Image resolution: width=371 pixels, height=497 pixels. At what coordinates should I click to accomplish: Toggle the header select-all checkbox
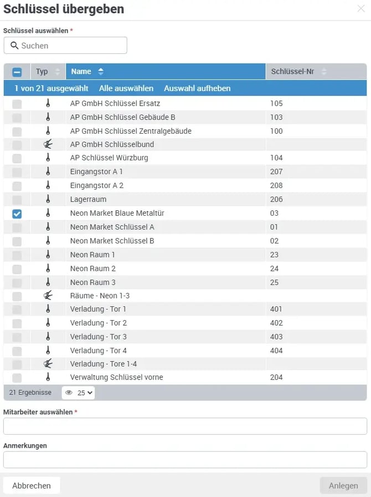tap(17, 72)
